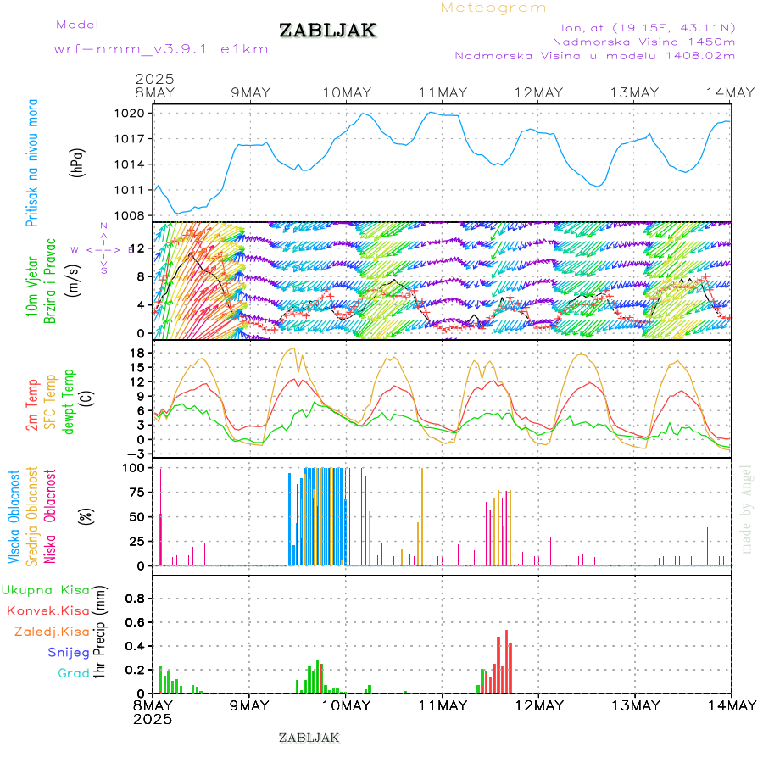The image size is (763, 763).
Task: Click the "1014" pressure tick label
Action: point(129,164)
